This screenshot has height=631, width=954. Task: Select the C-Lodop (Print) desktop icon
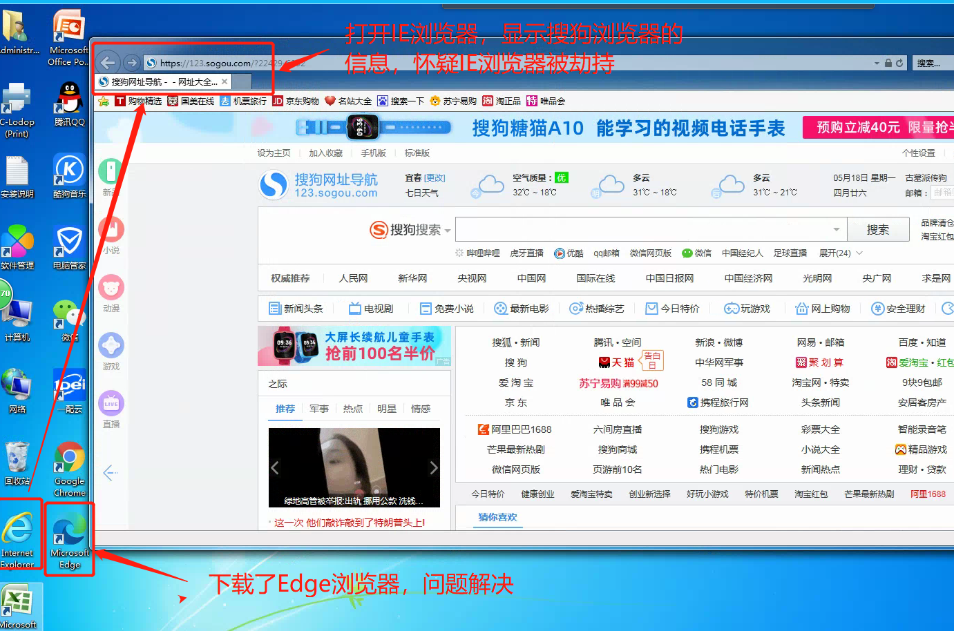17,110
